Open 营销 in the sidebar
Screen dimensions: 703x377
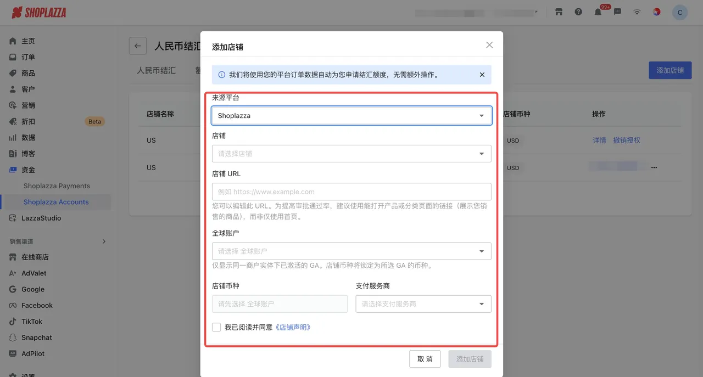28,105
